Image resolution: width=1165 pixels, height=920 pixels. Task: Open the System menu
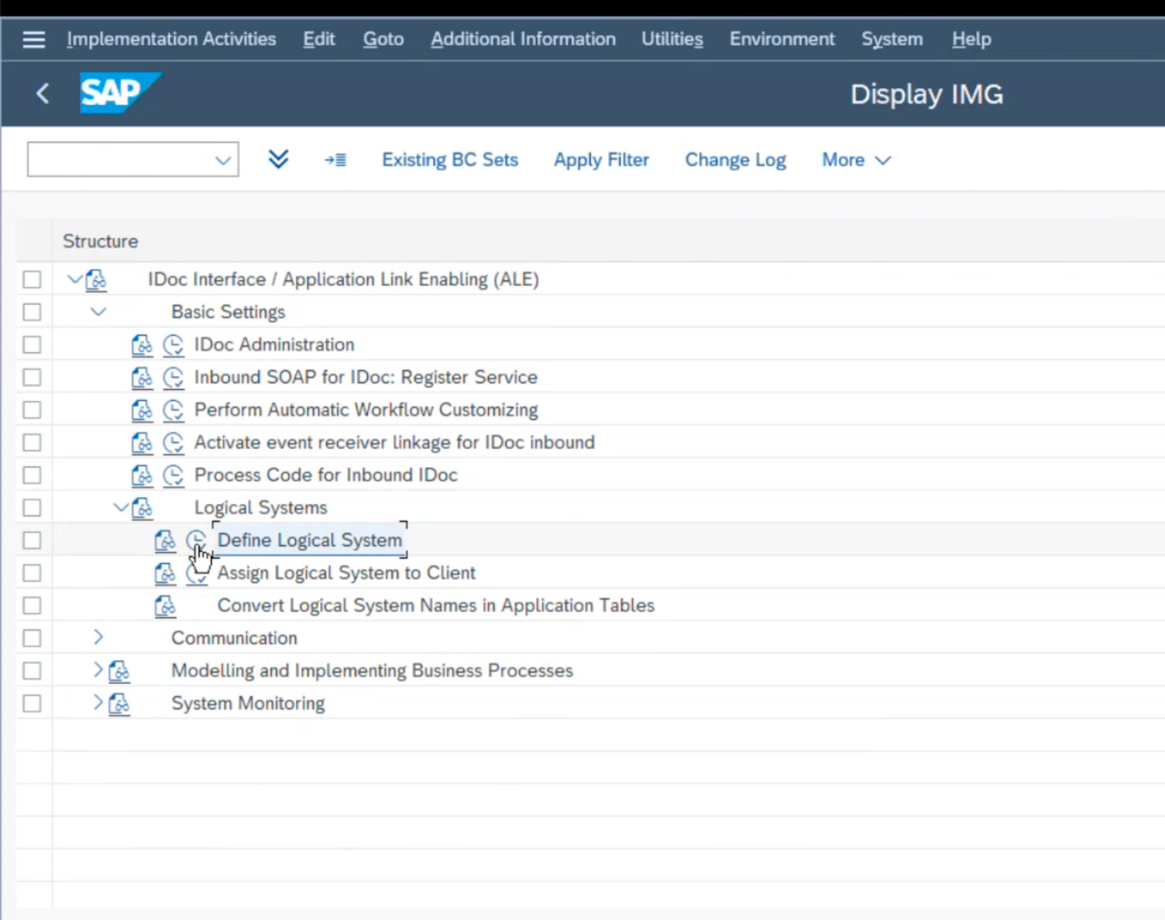coord(892,39)
